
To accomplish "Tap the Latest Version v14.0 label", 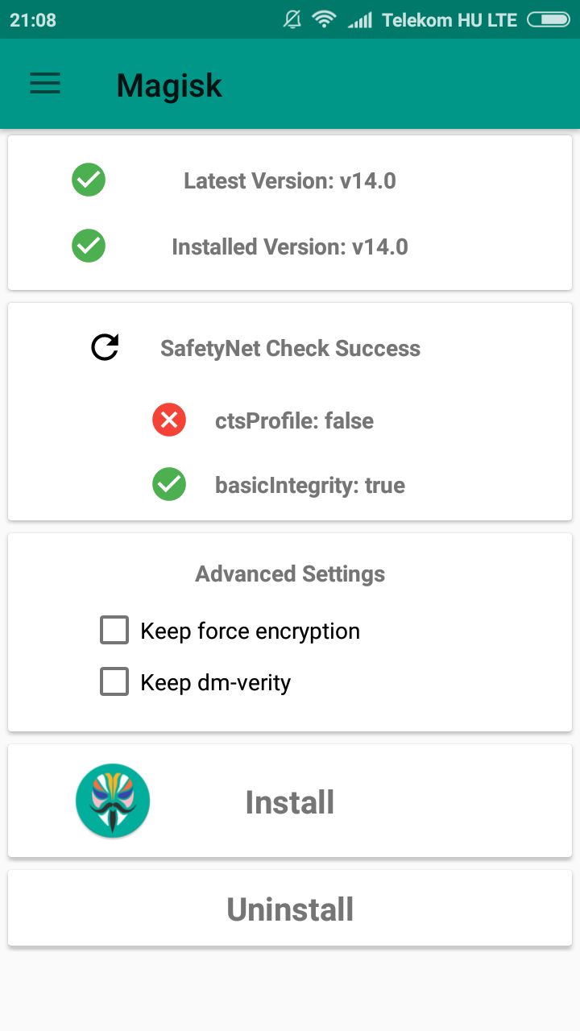I will 290,180.
